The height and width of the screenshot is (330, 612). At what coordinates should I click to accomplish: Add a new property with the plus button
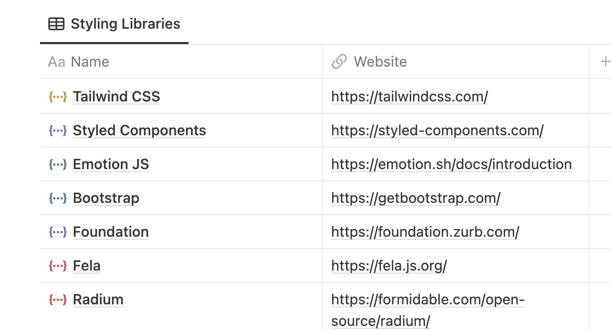point(605,61)
